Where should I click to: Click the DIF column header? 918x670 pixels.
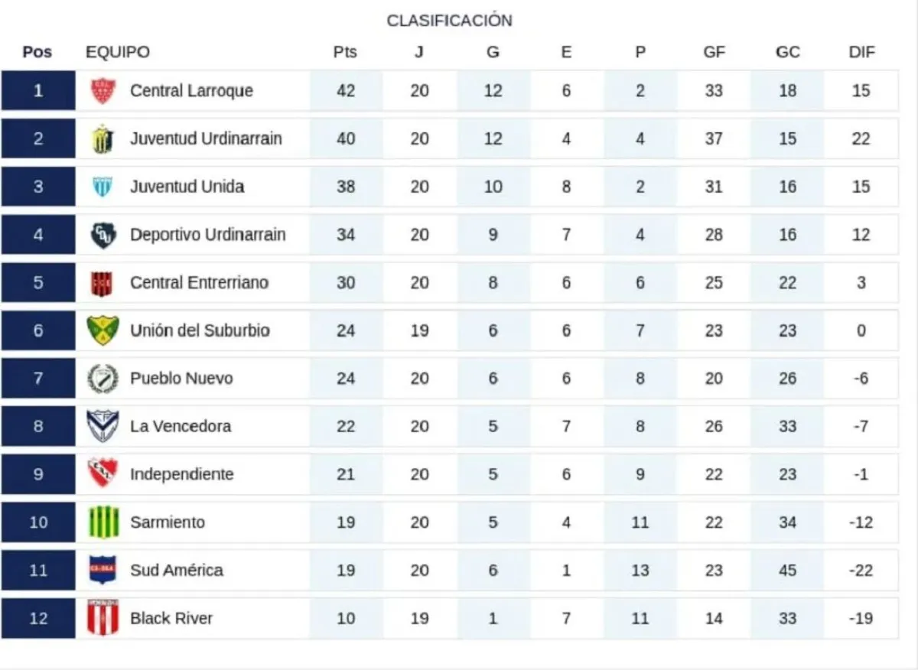pyautogui.click(x=861, y=52)
